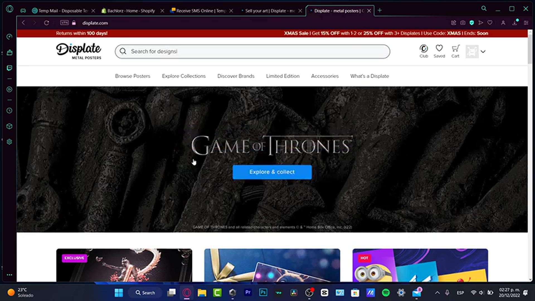This screenshot has height=301, width=535.
Task: Open Spotify from taskbar
Action: click(x=386, y=293)
